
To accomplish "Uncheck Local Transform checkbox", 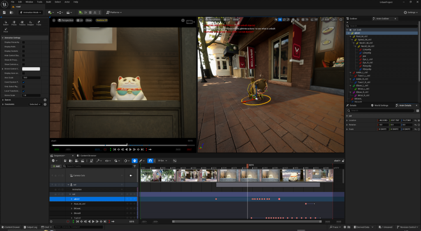I will click(23, 91).
